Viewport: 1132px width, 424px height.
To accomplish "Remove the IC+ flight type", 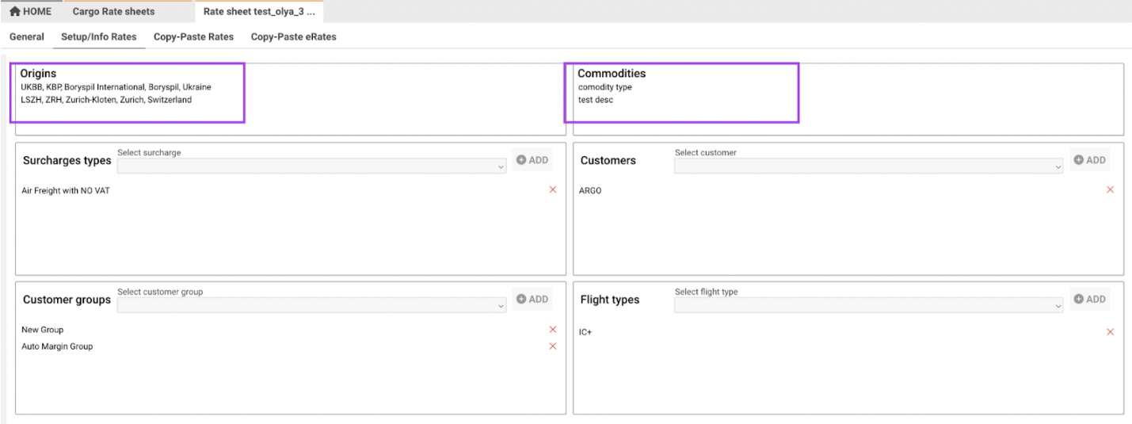I will point(1110,332).
